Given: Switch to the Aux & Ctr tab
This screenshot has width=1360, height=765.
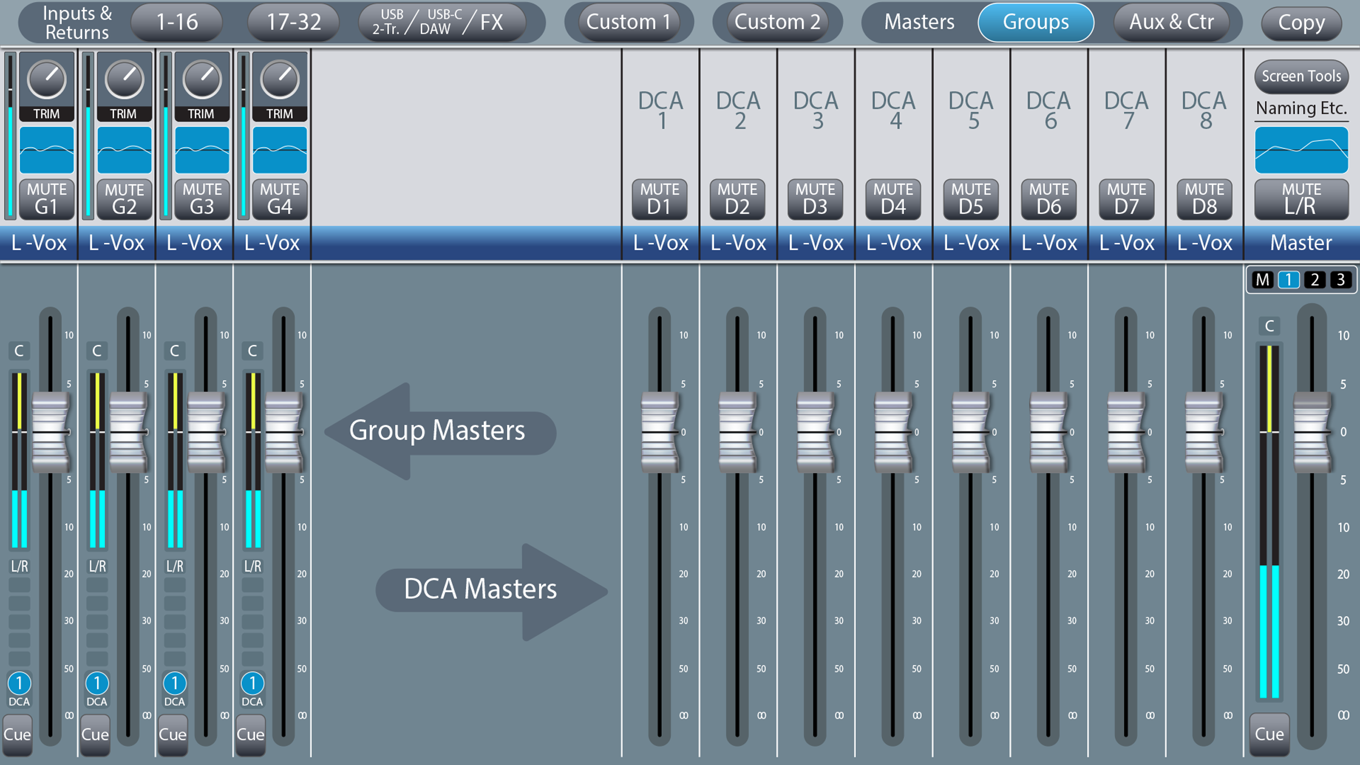Looking at the screenshot, I should [1171, 22].
